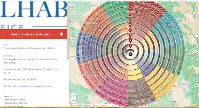Screen dimensions: 199x108
Task: Zoom out the map with the minus button
Action: (x=74, y=100)
